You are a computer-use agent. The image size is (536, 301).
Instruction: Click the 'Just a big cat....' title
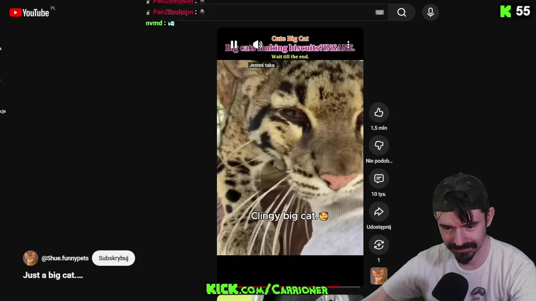coord(53,275)
